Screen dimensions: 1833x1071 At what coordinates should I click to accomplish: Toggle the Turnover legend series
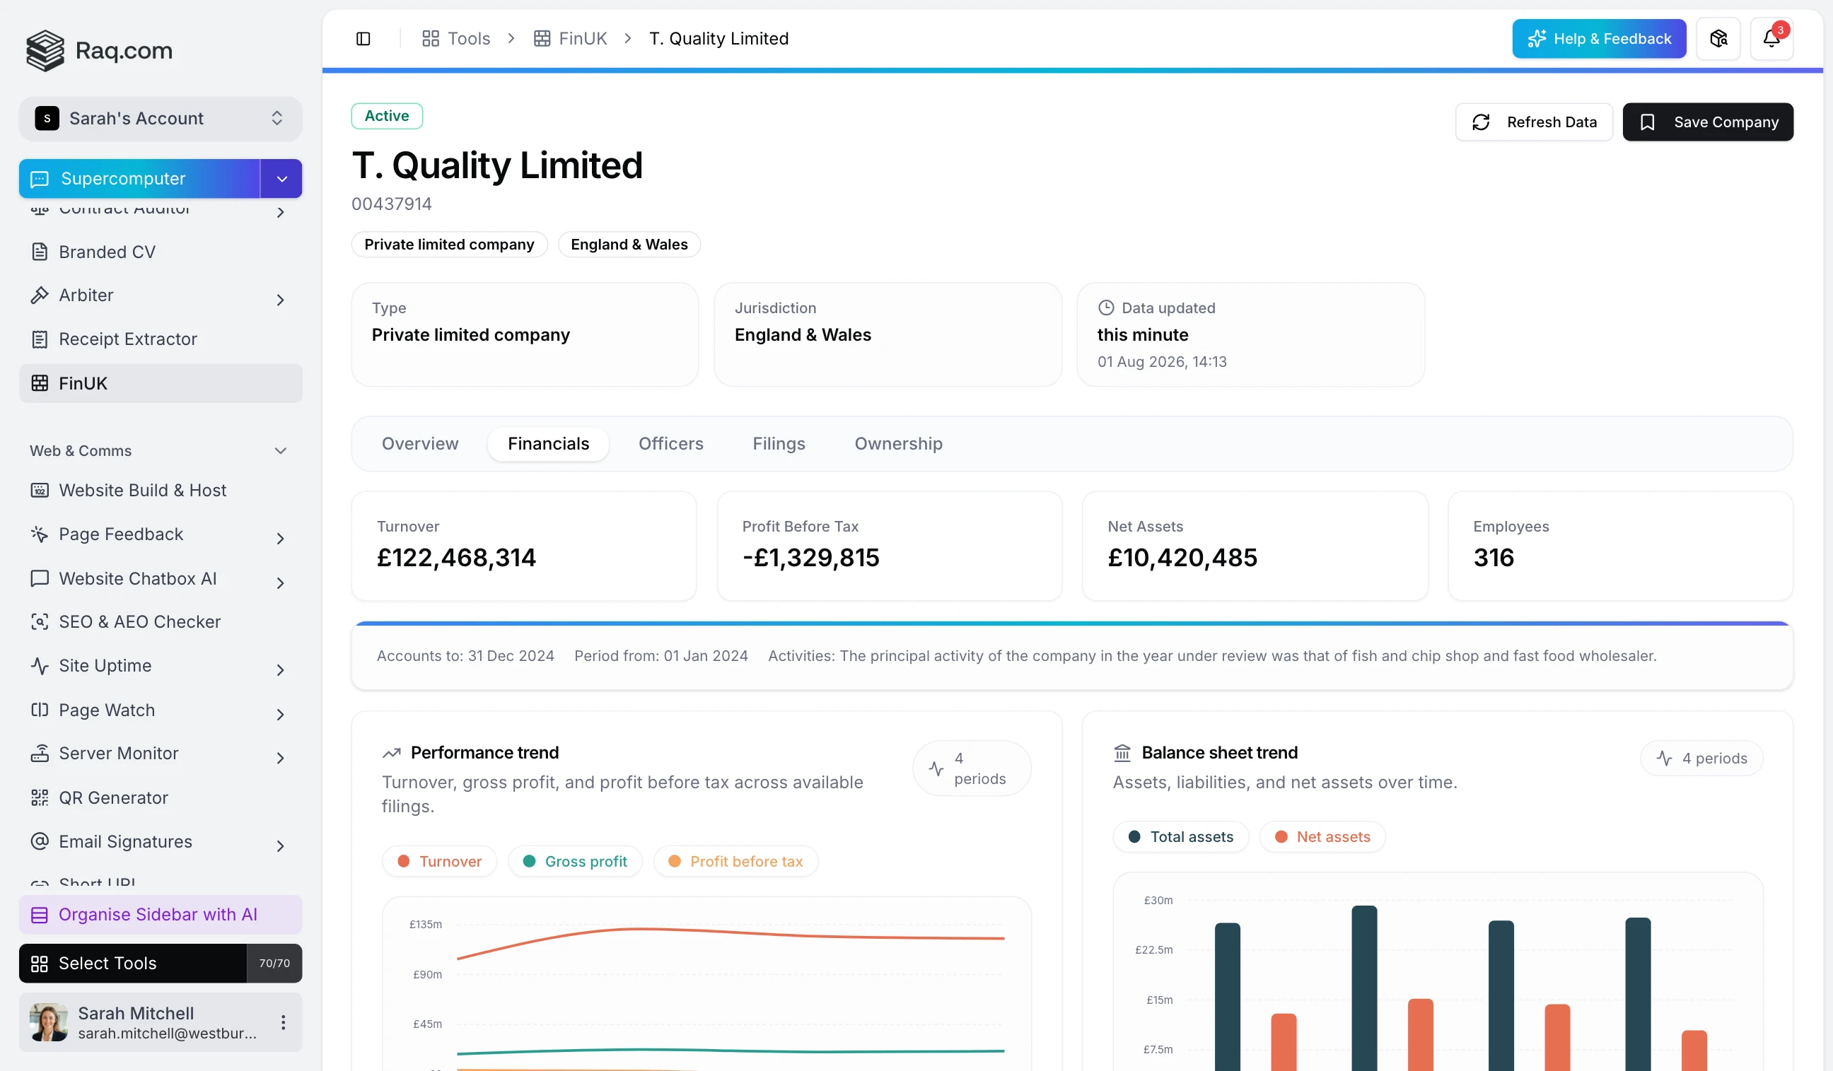pos(439,862)
